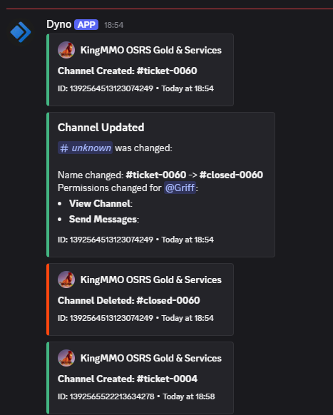Click the Channel Updated embed title

pyautogui.click(x=101, y=128)
